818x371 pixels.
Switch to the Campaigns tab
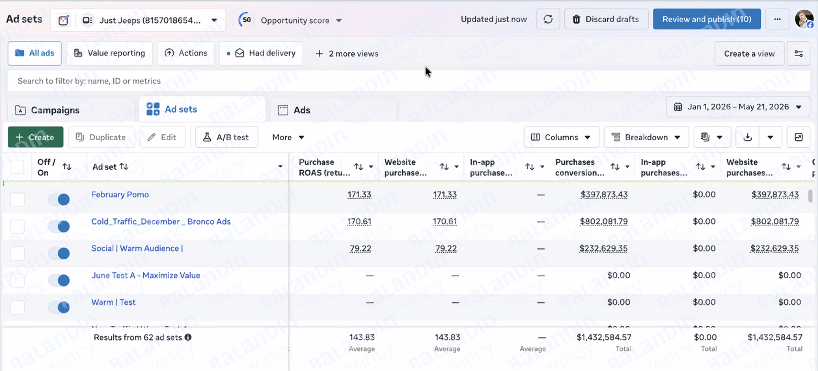(x=47, y=110)
